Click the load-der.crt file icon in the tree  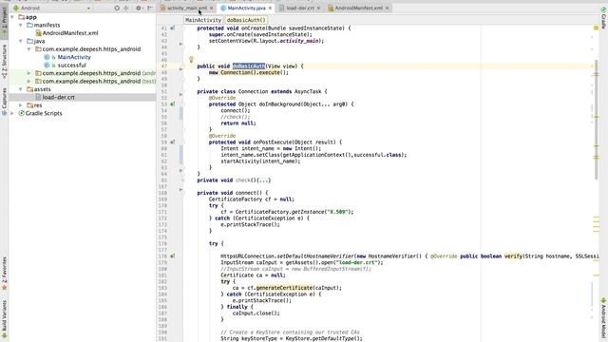click(x=38, y=97)
